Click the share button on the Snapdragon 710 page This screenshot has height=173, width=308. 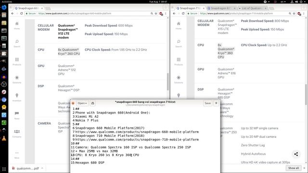point(296,154)
